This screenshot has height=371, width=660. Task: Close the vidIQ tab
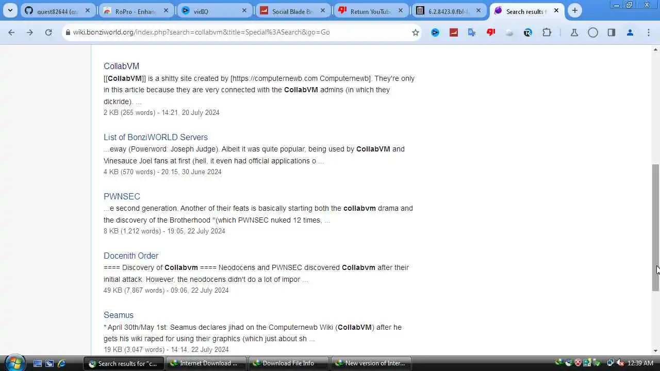tap(244, 10)
